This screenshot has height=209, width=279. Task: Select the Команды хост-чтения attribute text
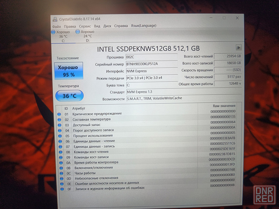(91, 152)
